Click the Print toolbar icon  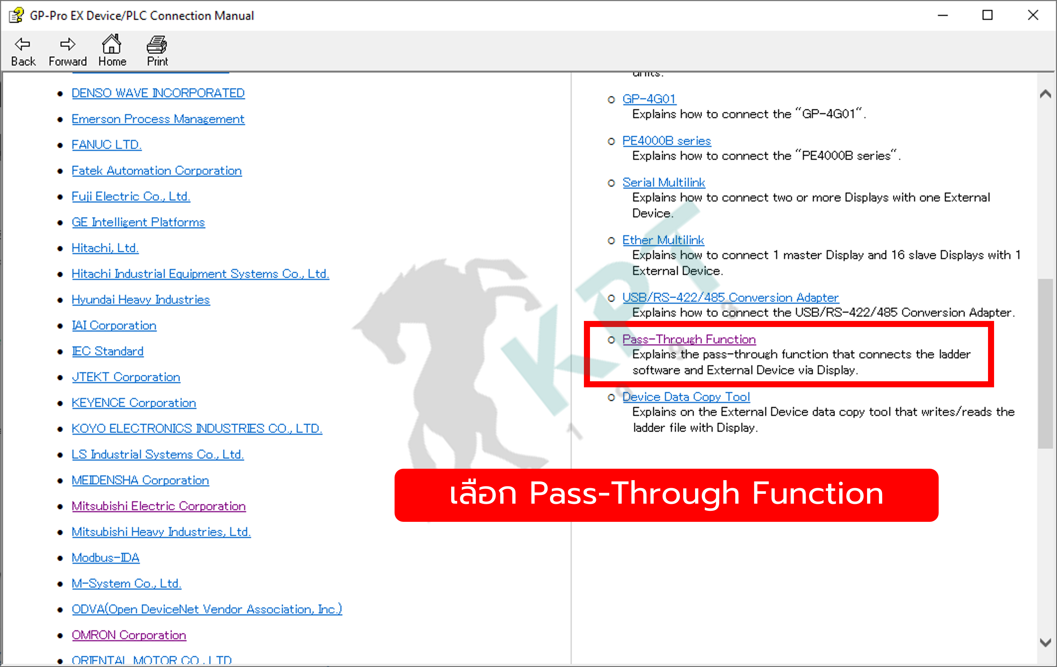[x=157, y=51]
